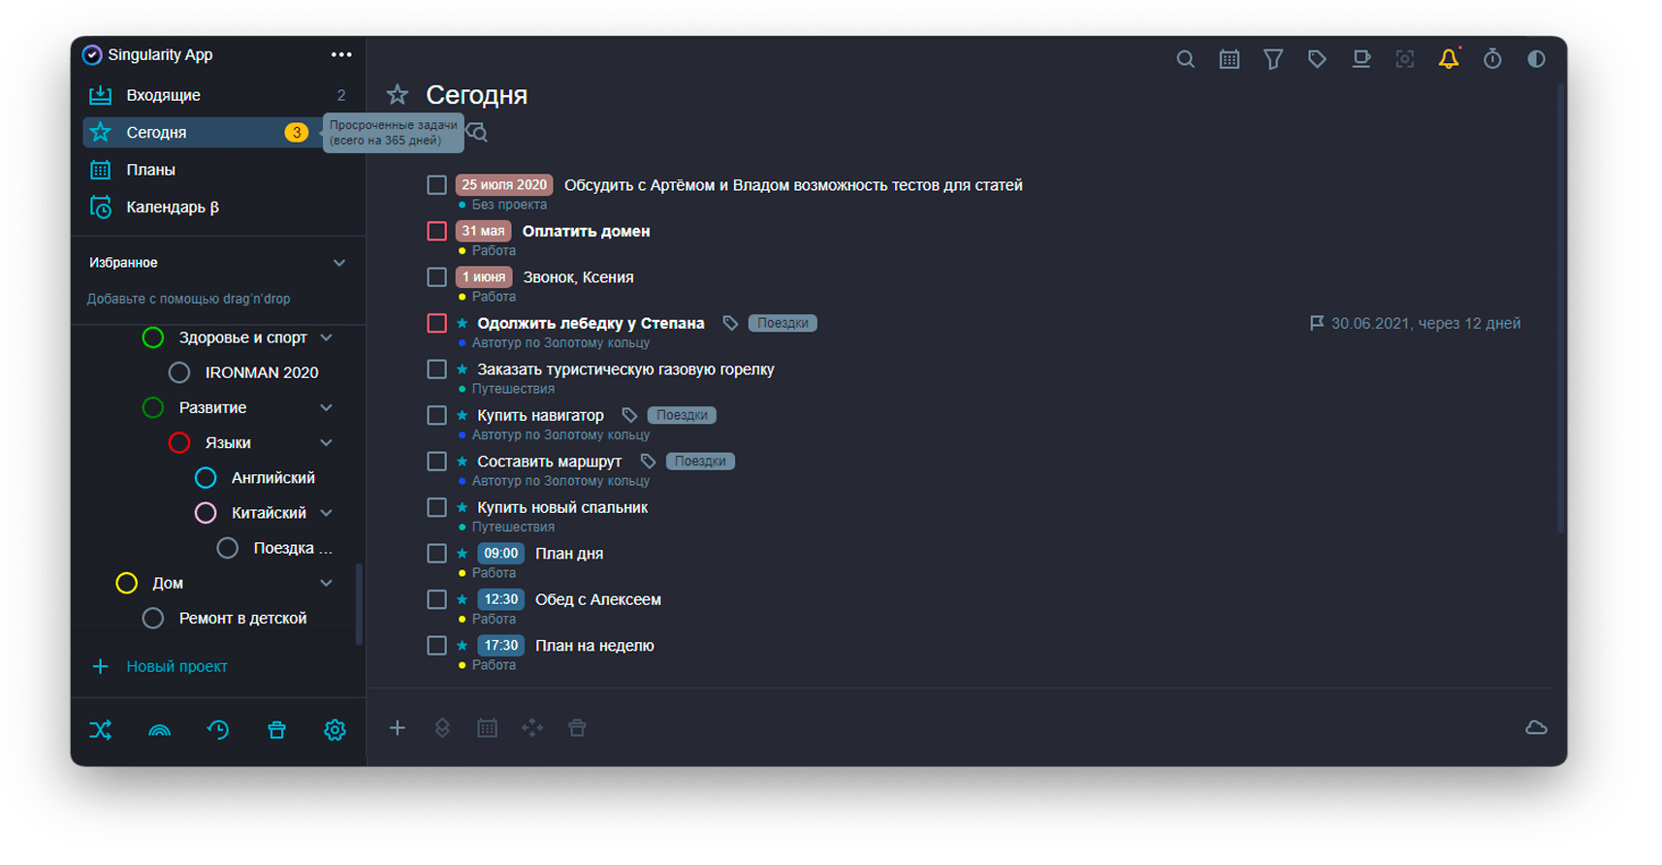Open the search magnifier in top toolbar

[x=1185, y=59]
